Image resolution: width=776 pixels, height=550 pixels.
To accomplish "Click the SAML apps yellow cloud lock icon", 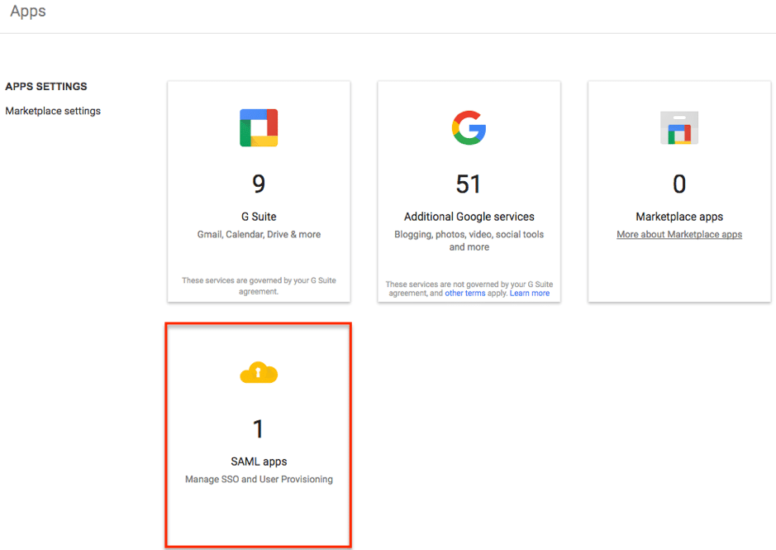I will point(259,373).
